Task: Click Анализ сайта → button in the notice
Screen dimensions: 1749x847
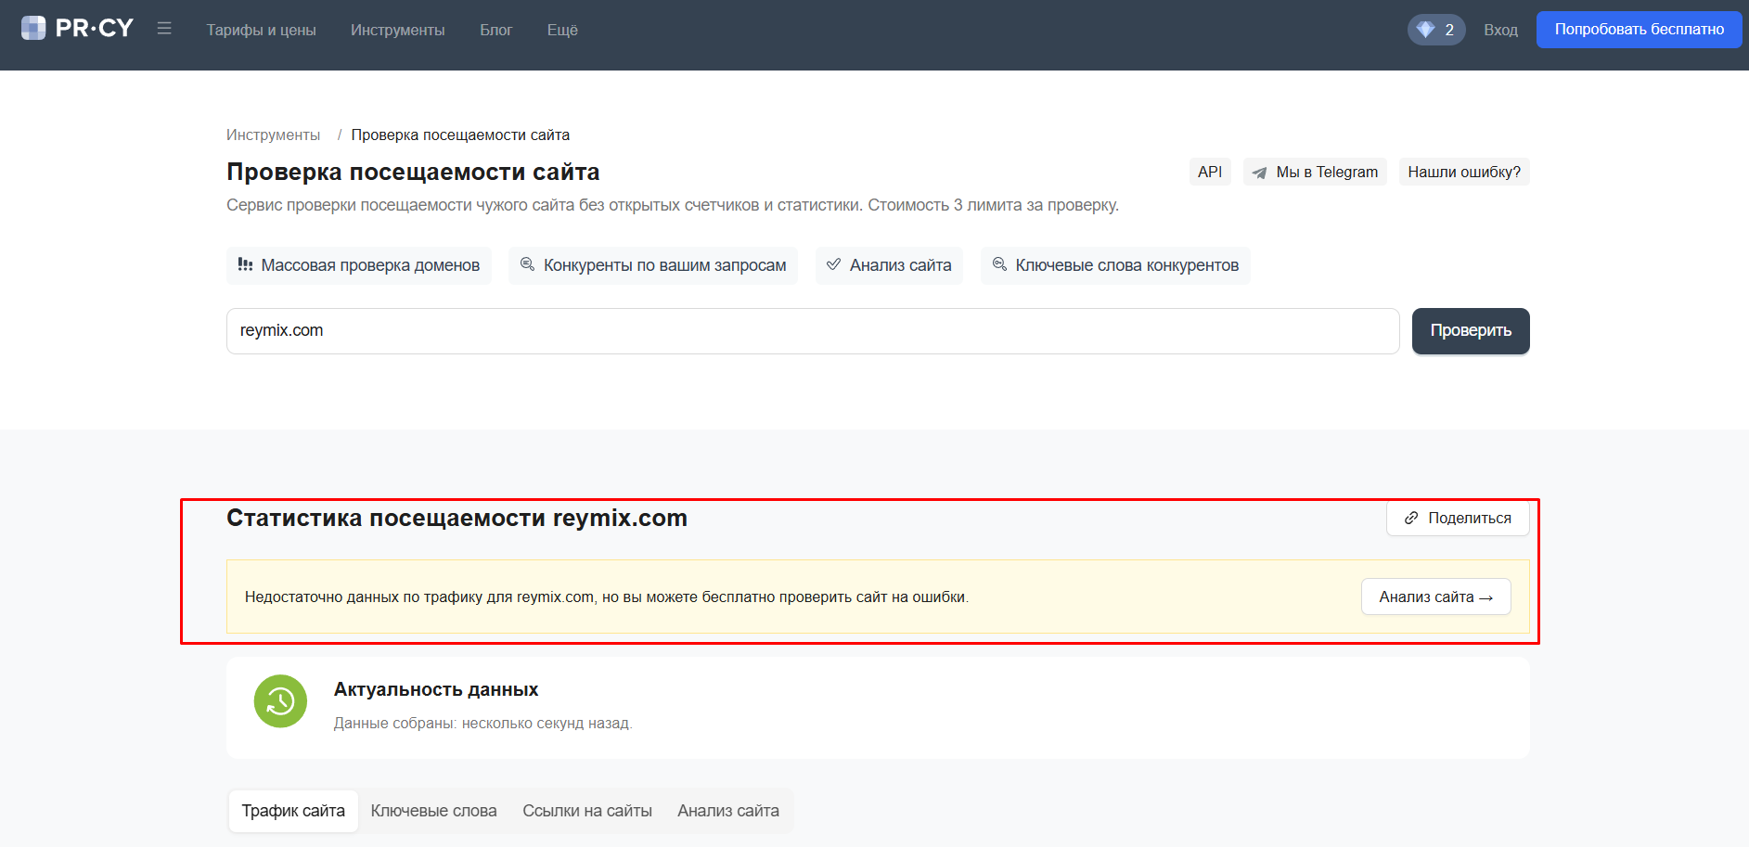Action: 1435,597
